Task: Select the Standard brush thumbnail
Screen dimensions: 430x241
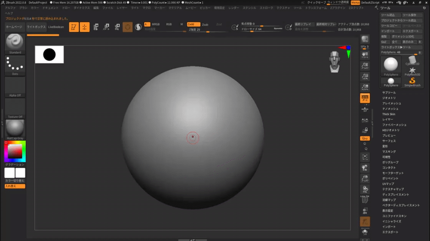Action: click(x=15, y=43)
